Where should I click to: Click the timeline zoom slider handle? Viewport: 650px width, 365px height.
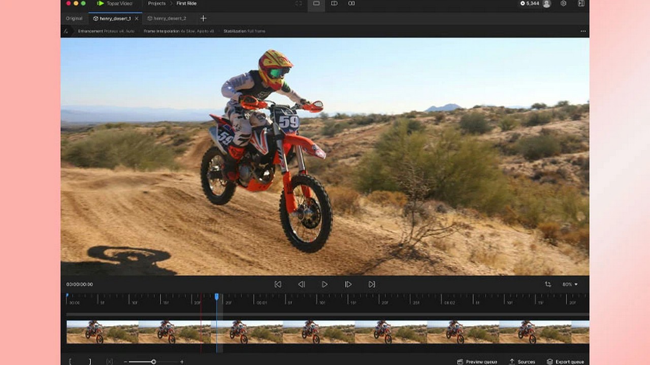[x=153, y=361]
